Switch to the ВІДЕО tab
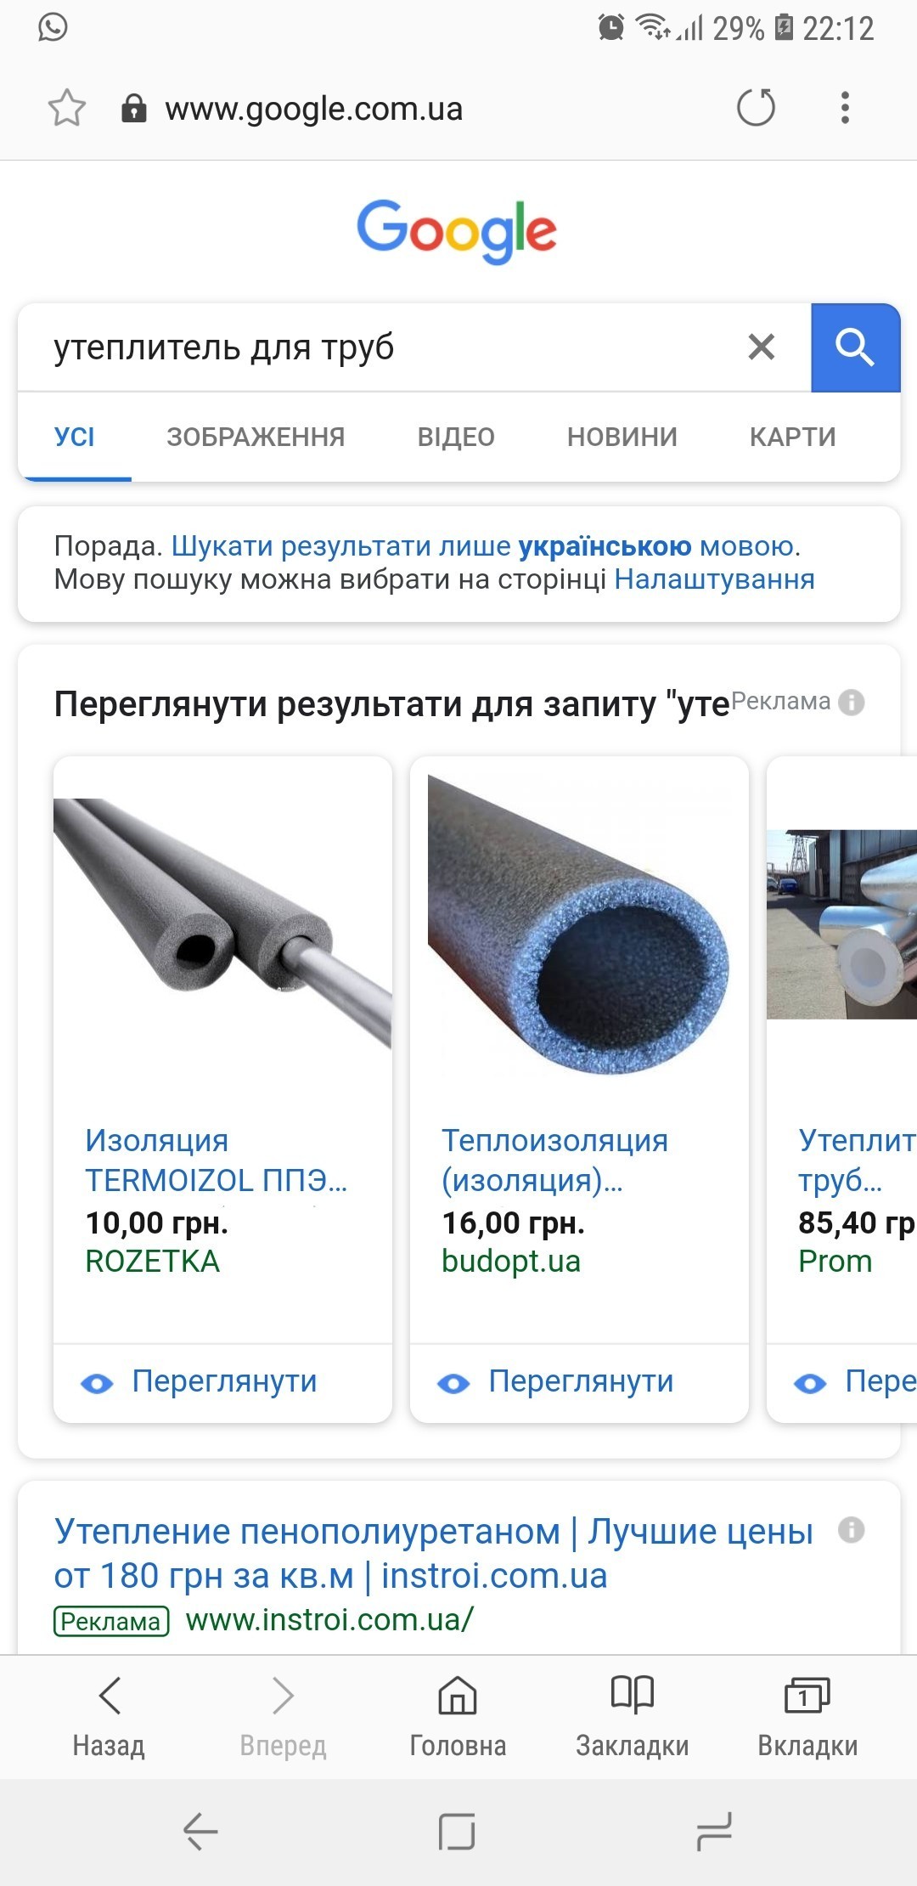This screenshot has height=1886, width=917. 456,437
